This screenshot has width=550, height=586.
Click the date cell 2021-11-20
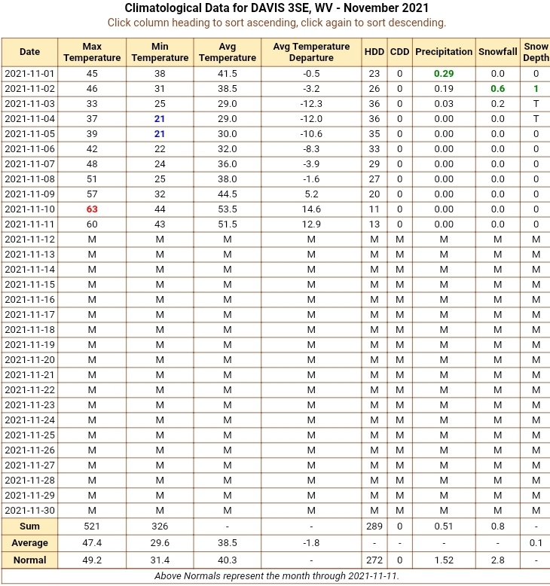[29, 360]
